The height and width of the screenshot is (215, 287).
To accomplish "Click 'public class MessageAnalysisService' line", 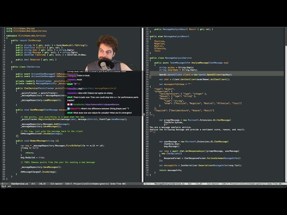I will point(170,58).
